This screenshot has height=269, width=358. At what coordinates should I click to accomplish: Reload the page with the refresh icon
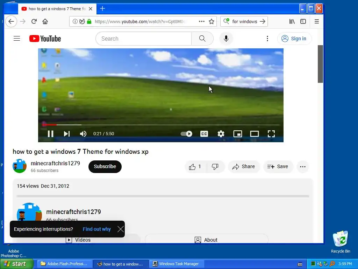[x=34, y=21]
